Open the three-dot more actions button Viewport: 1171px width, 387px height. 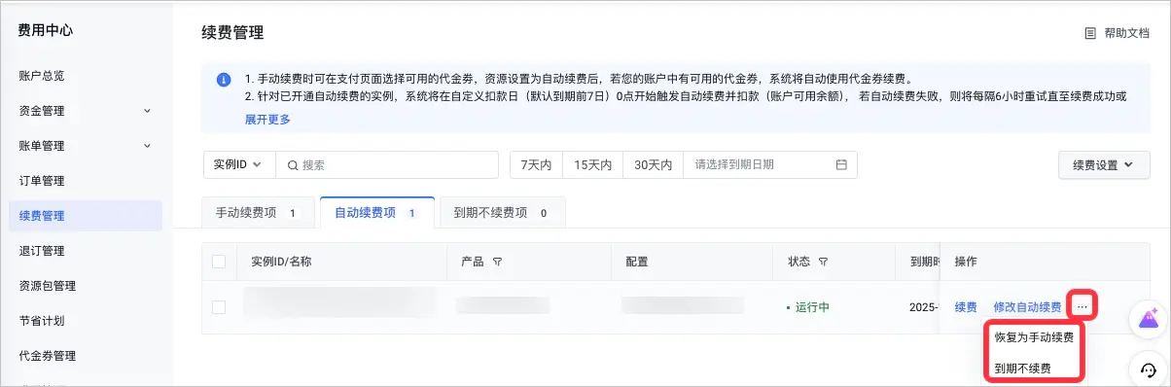tap(1082, 307)
